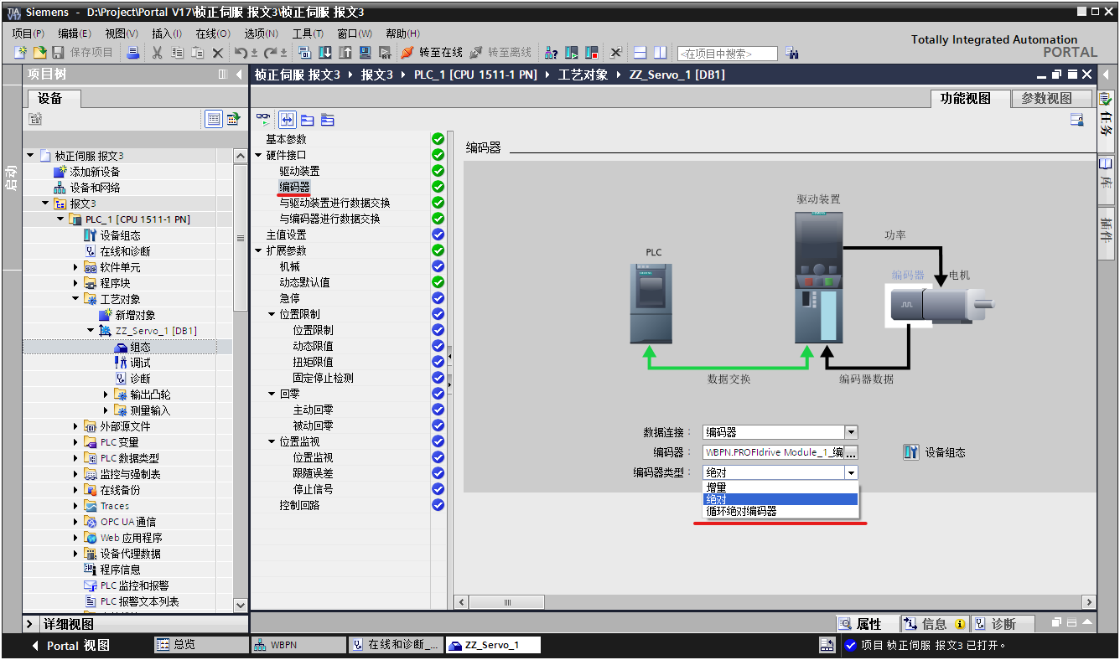This screenshot has width=1120, height=660.
Task: Click the cut scissors icon
Action: pos(157,53)
